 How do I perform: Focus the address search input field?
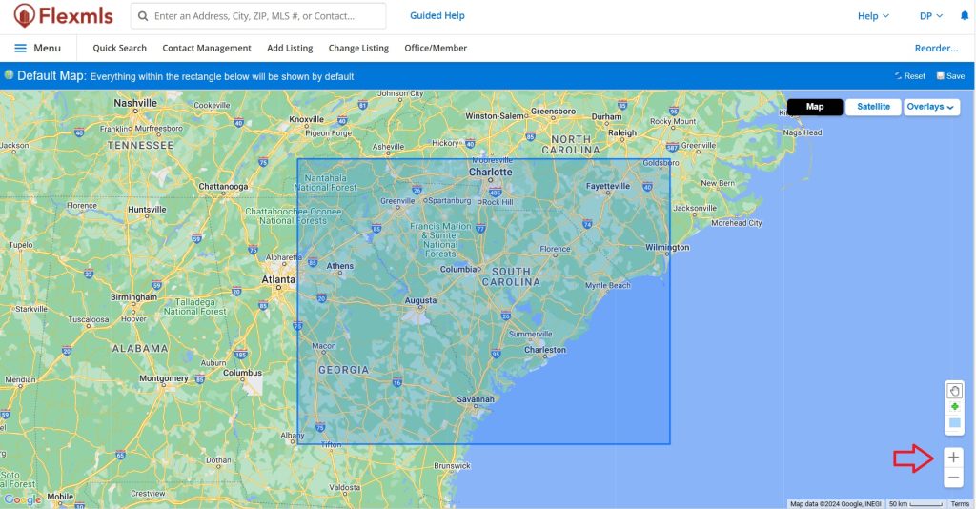[x=258, y=16]
